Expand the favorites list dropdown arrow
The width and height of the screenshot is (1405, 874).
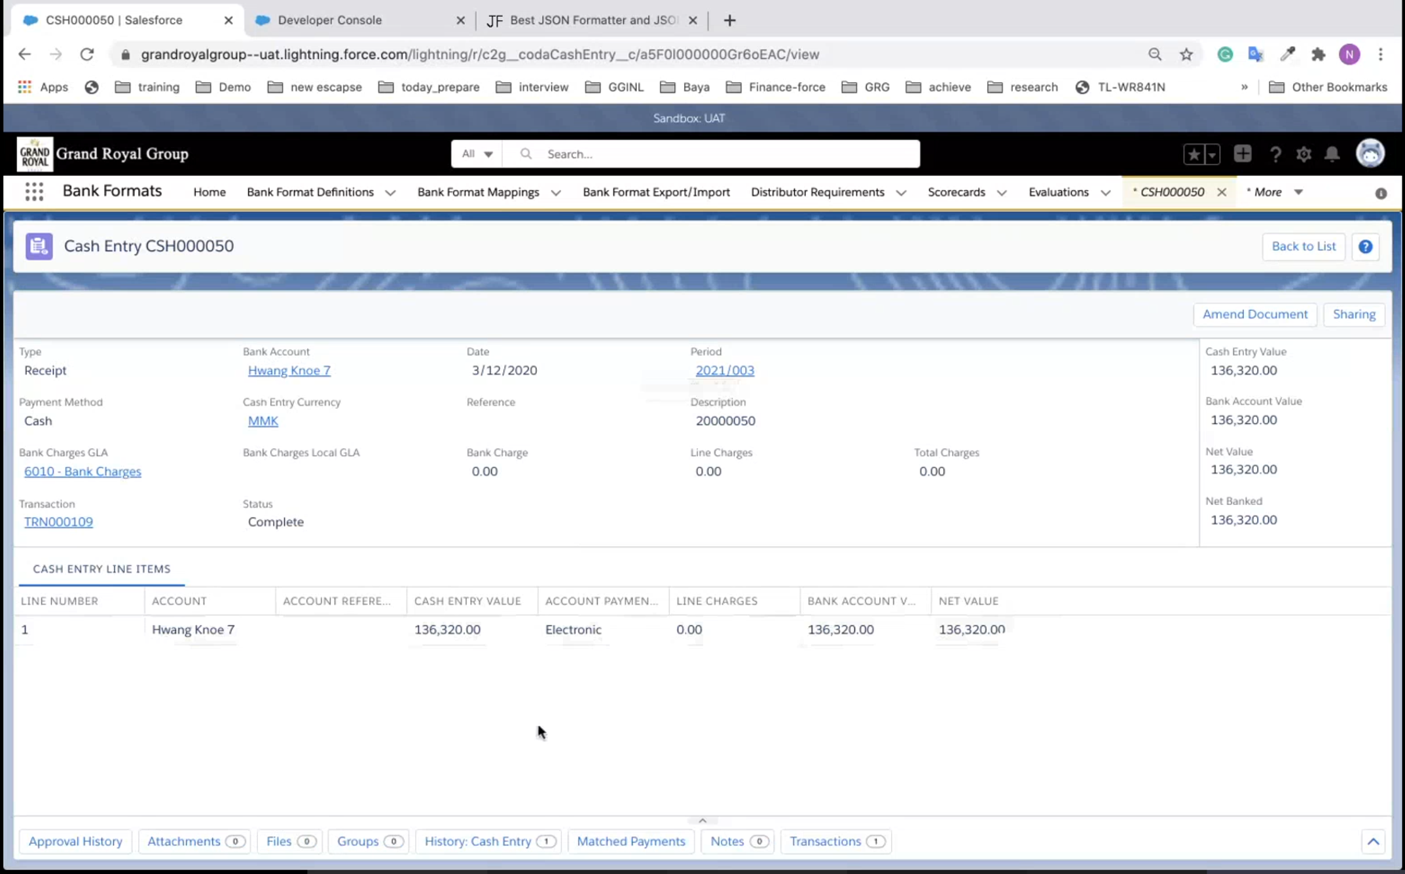(x=1212, y=154)
